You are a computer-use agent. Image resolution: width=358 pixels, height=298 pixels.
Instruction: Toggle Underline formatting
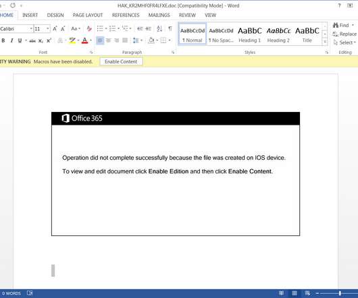pos(20,40)
